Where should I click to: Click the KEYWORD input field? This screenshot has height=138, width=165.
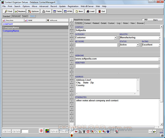[x=96, y=45]
